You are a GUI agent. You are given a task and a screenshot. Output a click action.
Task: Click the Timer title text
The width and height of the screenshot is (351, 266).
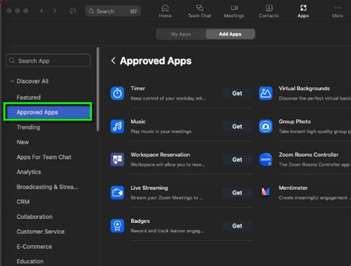tap(138, 89)
